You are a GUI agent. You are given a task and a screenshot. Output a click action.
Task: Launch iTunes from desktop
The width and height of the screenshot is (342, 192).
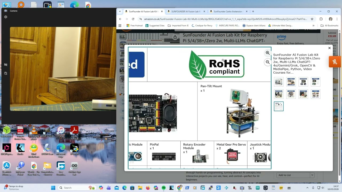61,132
